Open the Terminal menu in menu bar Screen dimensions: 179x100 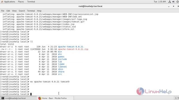point(31,11)
